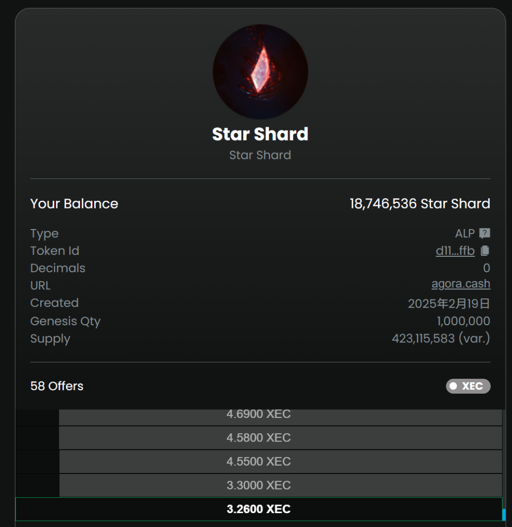Click the 58 Offers heading
This screenshot has width=512, height=527.
[57, 386]
